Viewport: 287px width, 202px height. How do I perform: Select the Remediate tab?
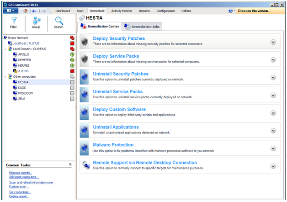[x=97, y=11]
